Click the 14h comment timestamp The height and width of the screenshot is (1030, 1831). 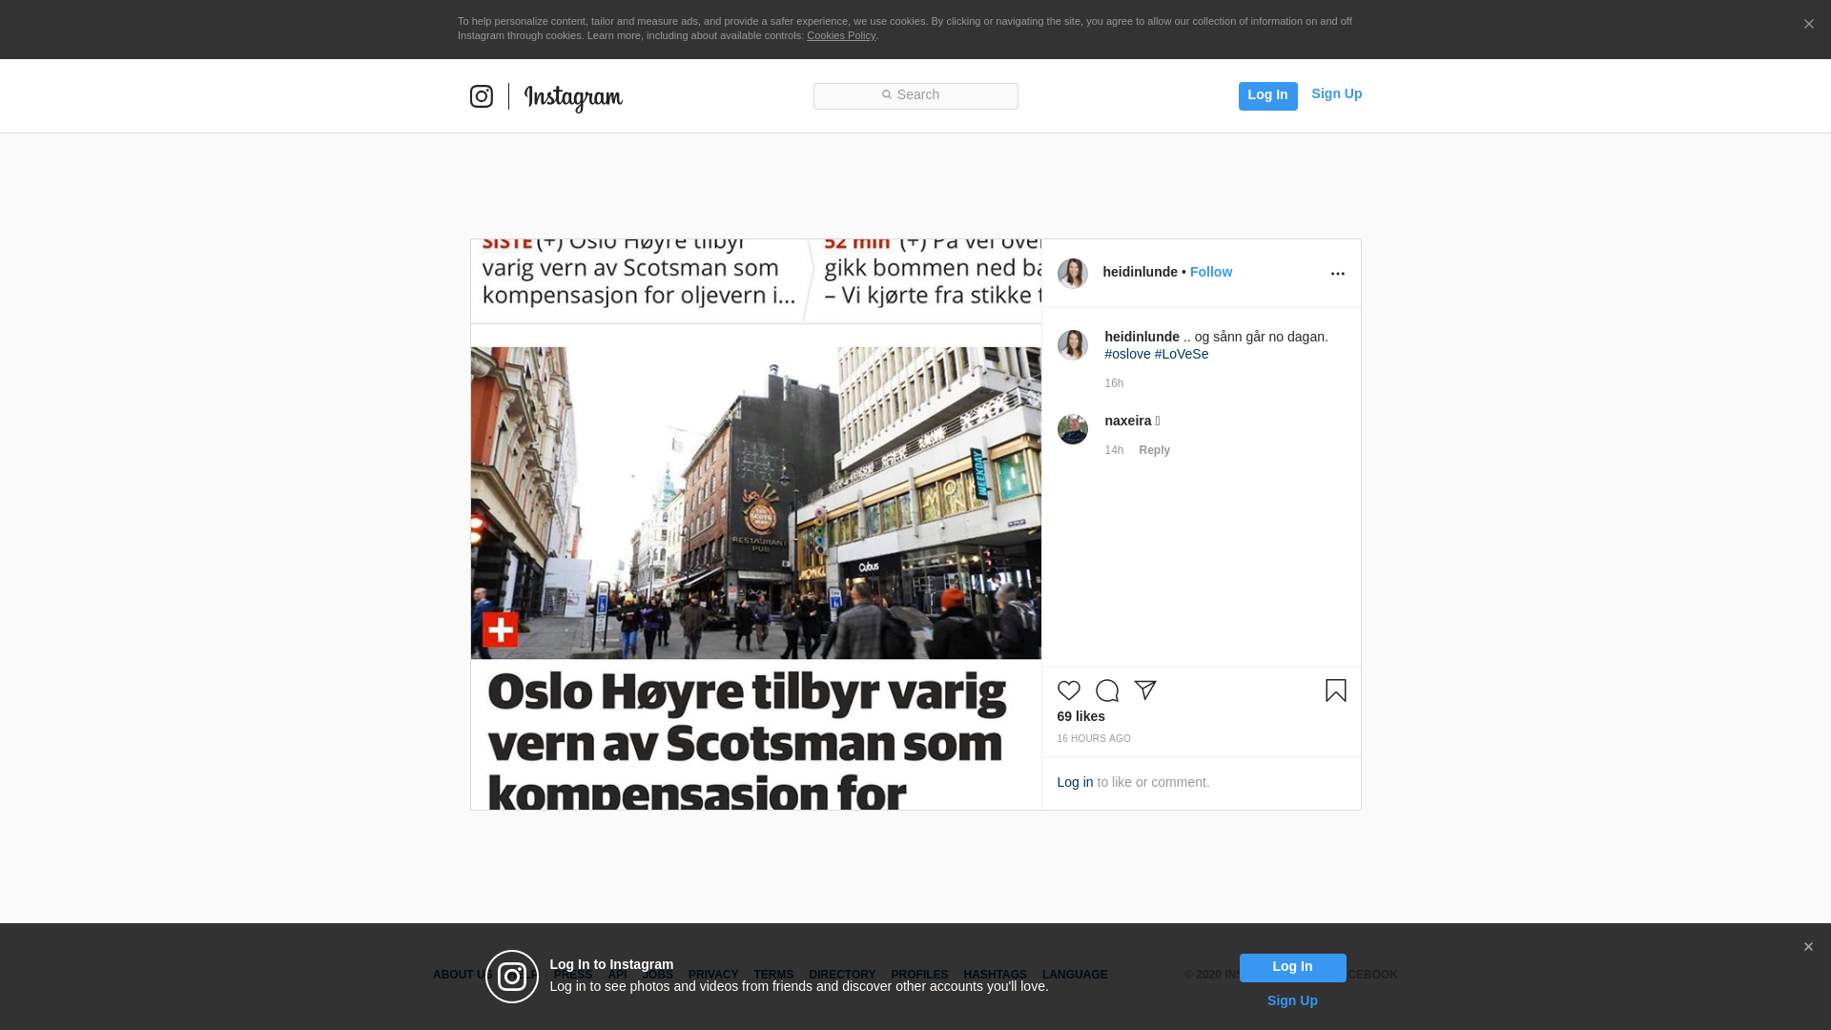(1114, 450)
